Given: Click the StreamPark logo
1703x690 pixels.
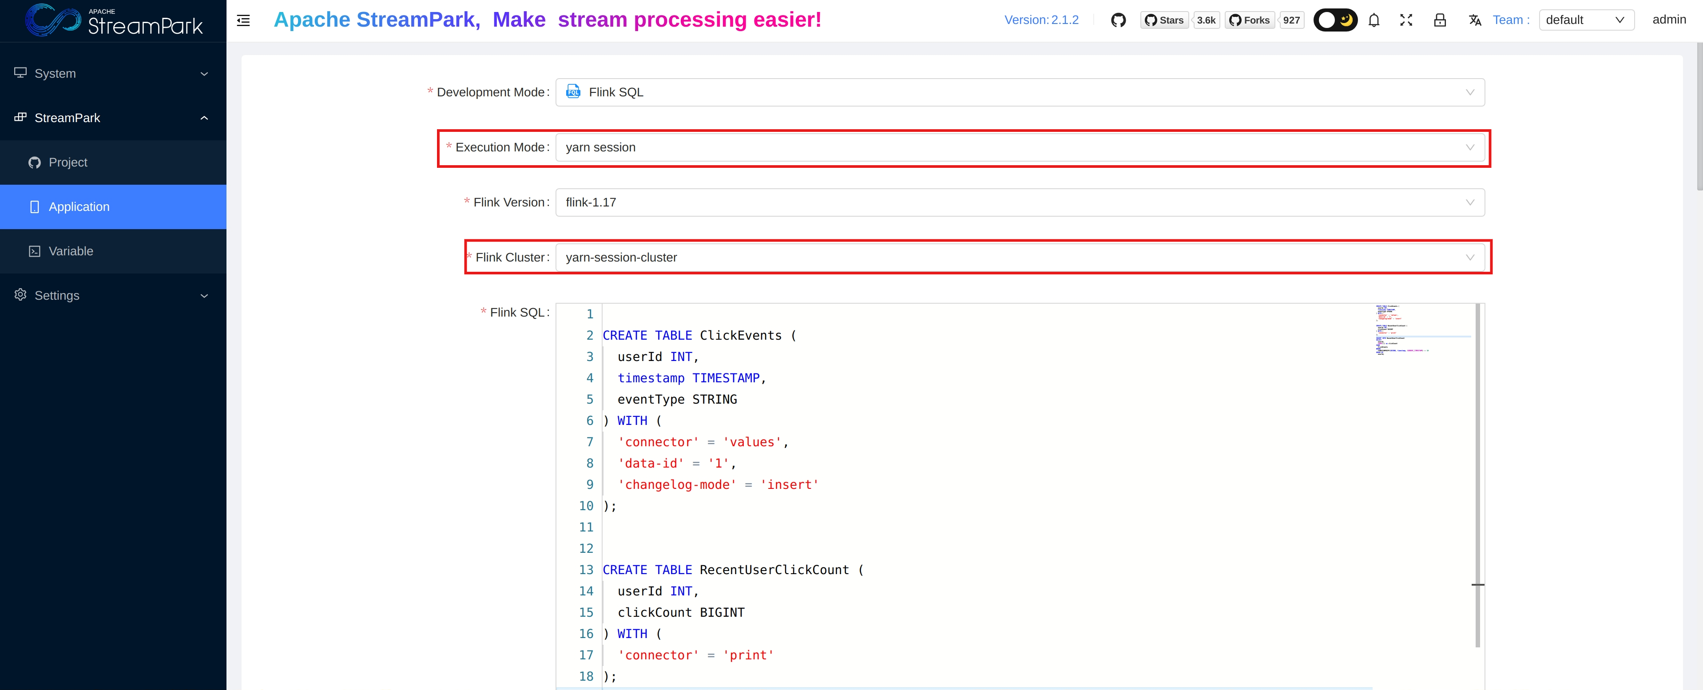Looking at the screenshot, I should [x=114, y=20].
